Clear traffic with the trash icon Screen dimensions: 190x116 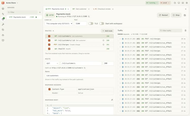click(x=185, y=31)
